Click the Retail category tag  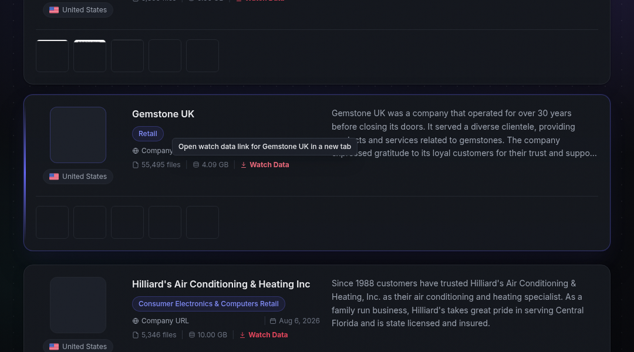pyautogui.click(x=147, y=134)
